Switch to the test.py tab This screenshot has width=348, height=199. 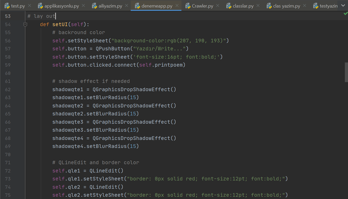18,6
